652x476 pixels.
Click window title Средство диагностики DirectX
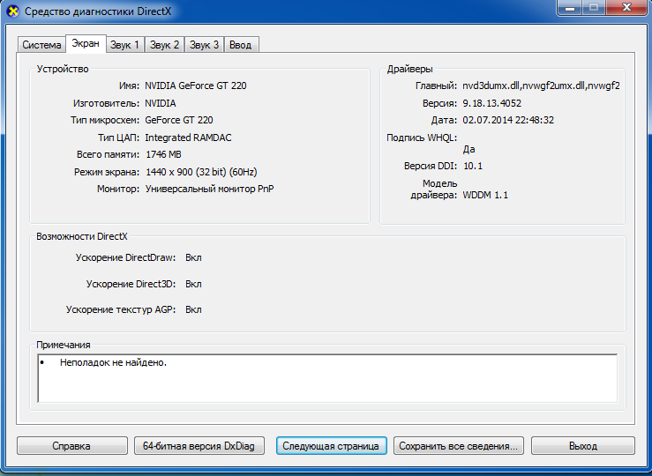(x=98, y=11)
